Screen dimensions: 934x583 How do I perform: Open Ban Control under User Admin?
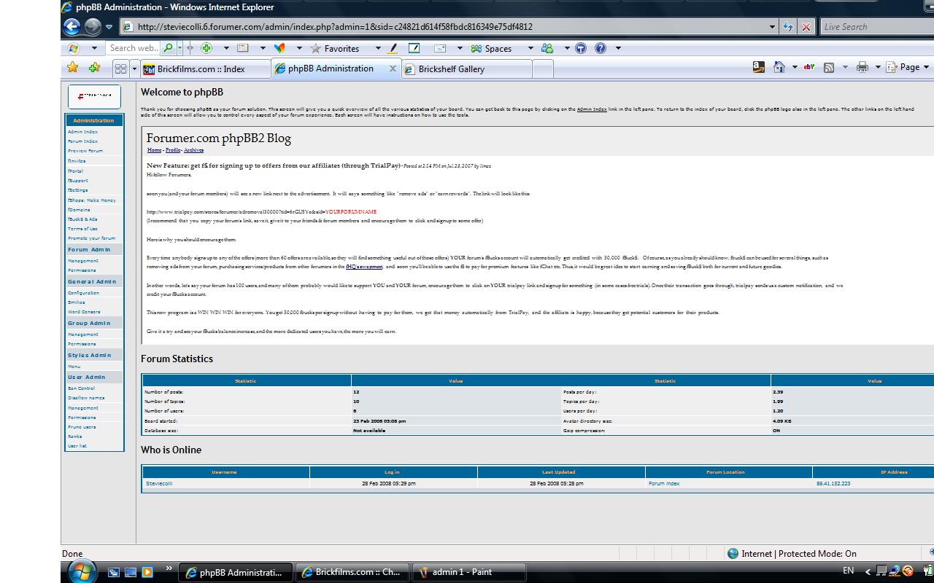coord(81,388)
